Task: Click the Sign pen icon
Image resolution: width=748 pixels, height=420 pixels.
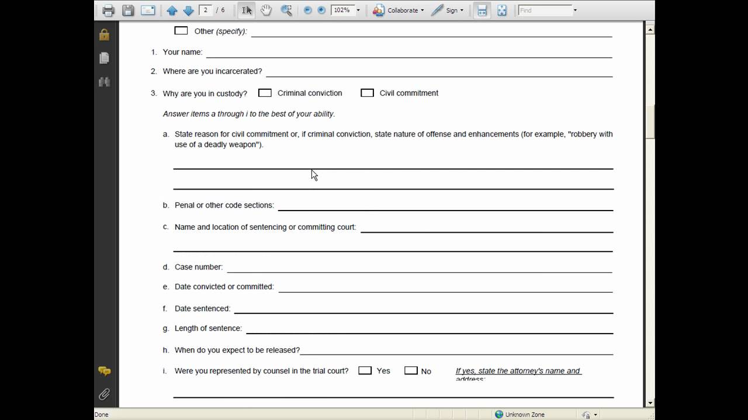Action: 437,10
